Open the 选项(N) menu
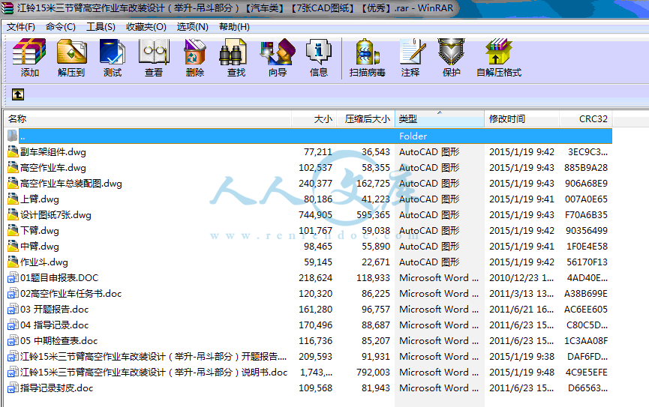 pyautogui.click(x=193, y=27)
